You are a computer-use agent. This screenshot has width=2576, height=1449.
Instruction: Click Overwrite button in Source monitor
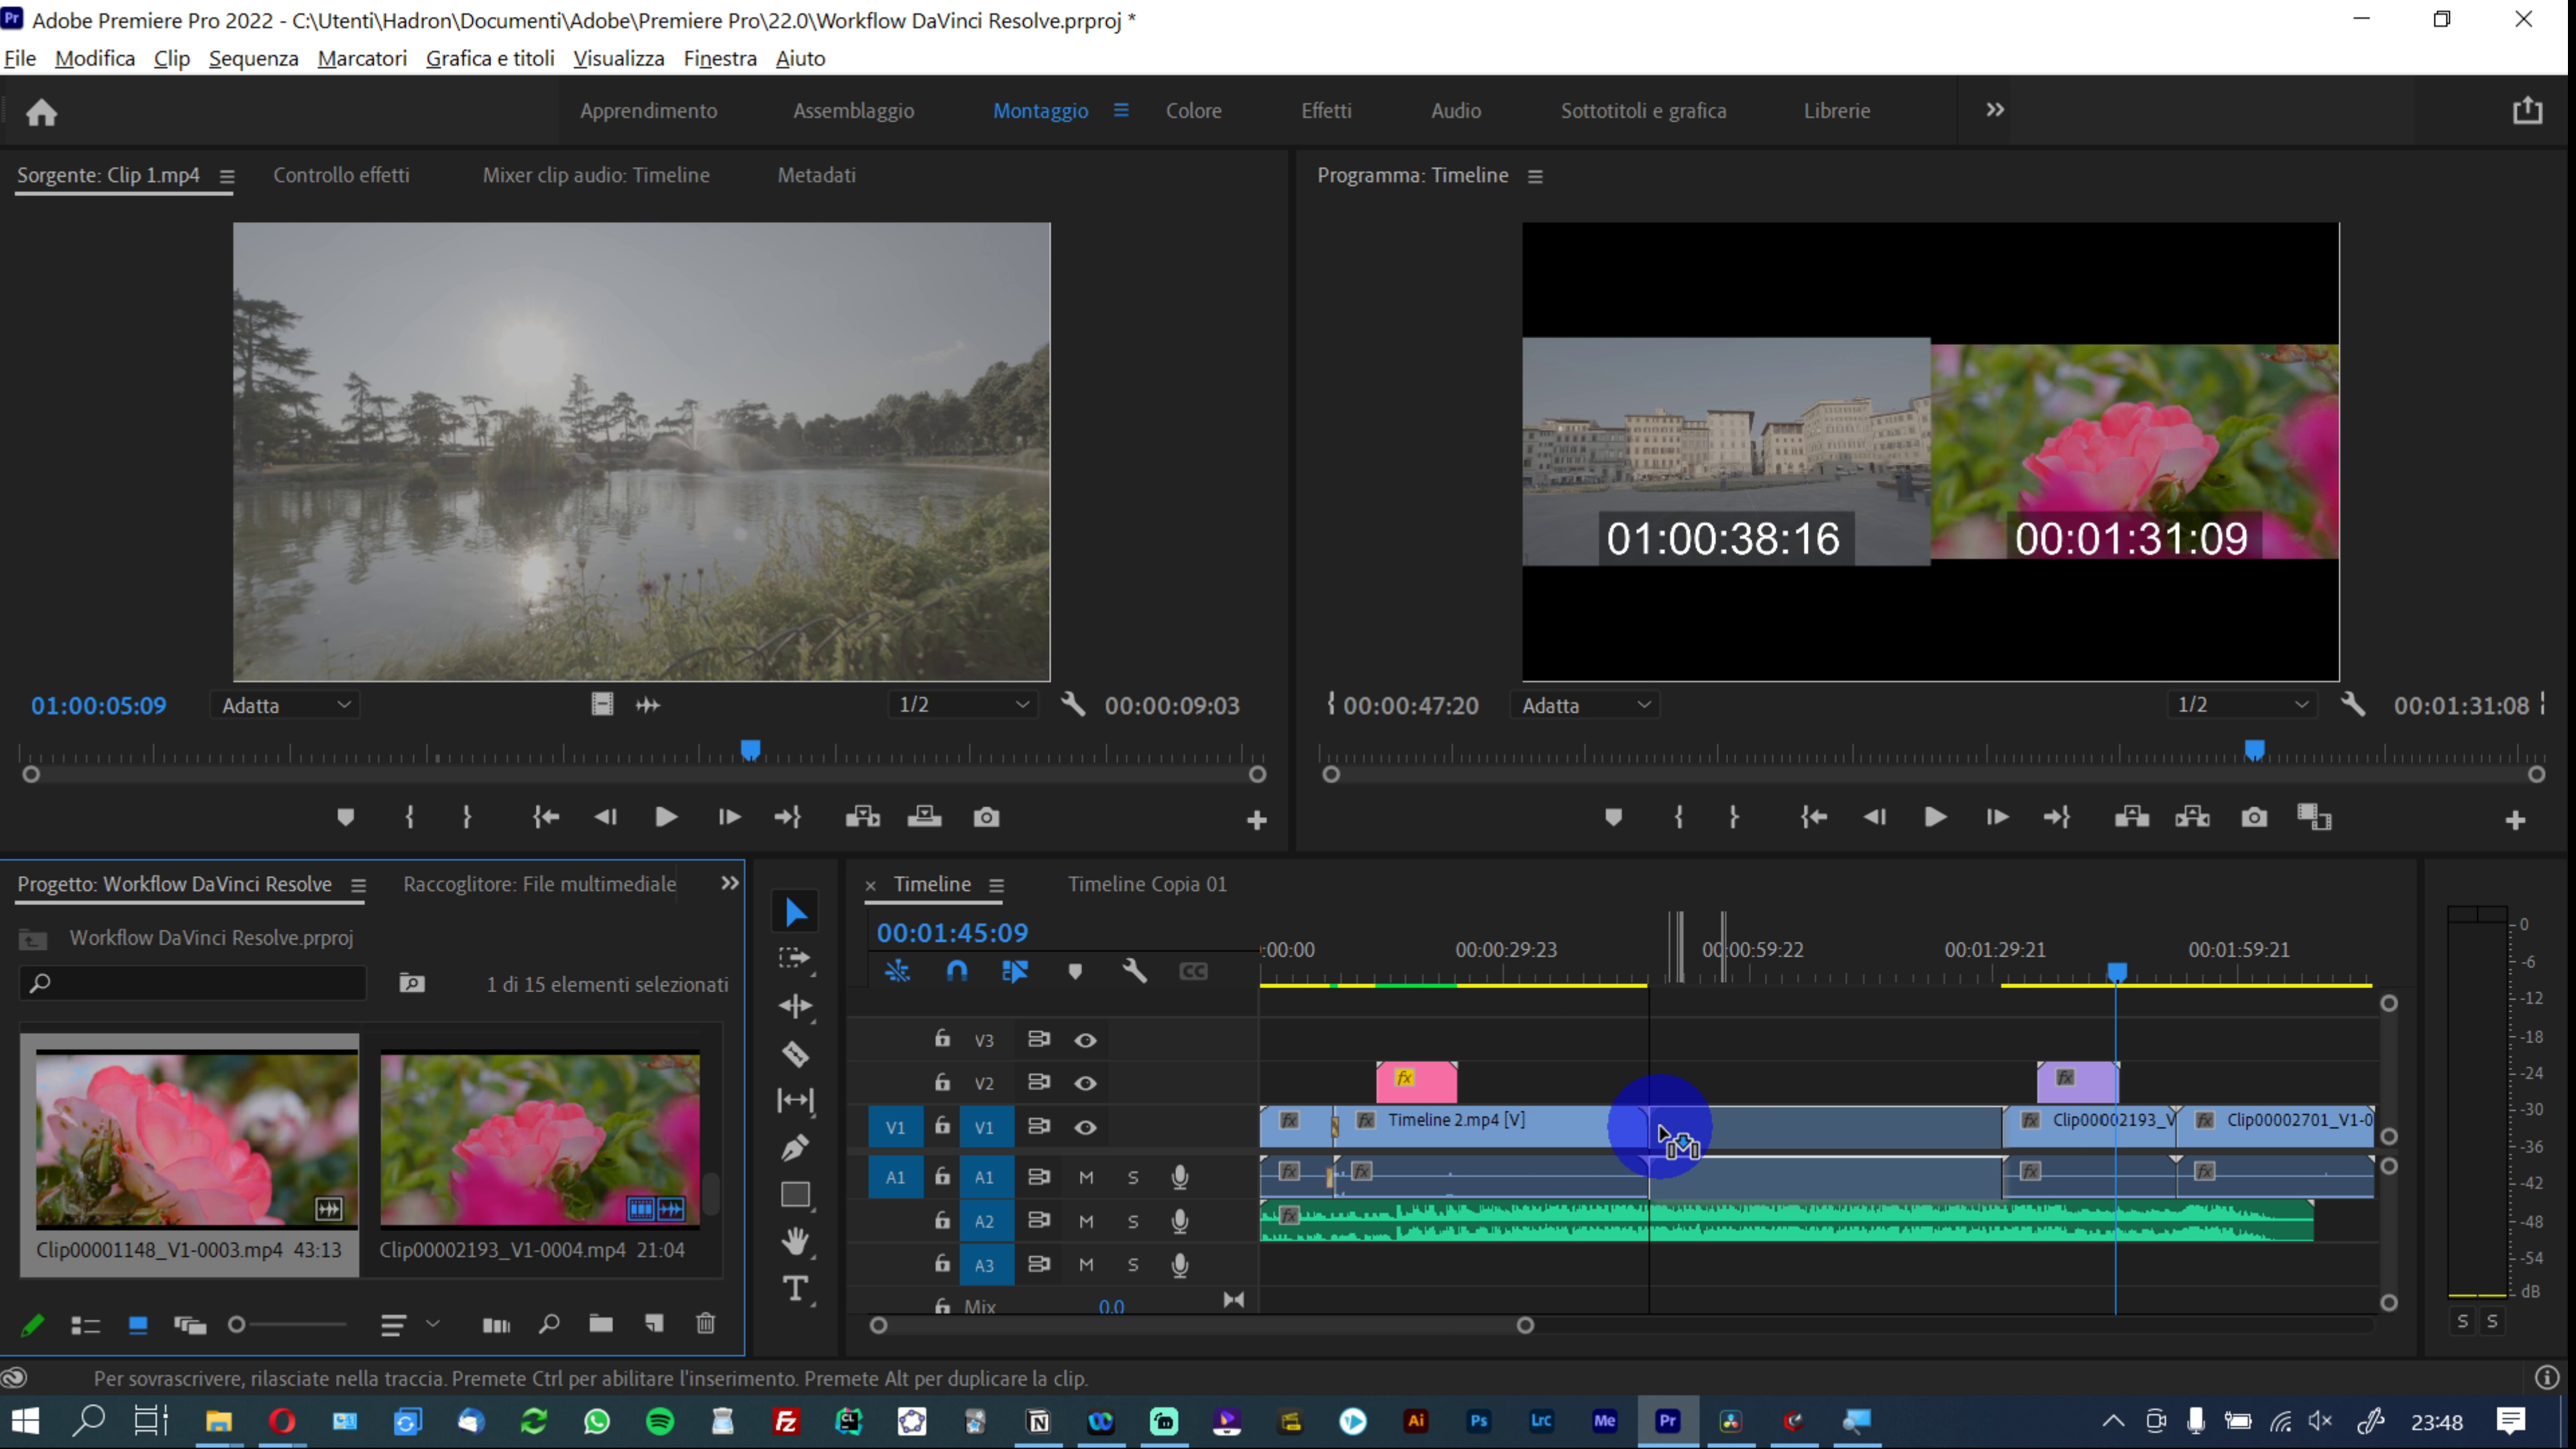point(924,817)
